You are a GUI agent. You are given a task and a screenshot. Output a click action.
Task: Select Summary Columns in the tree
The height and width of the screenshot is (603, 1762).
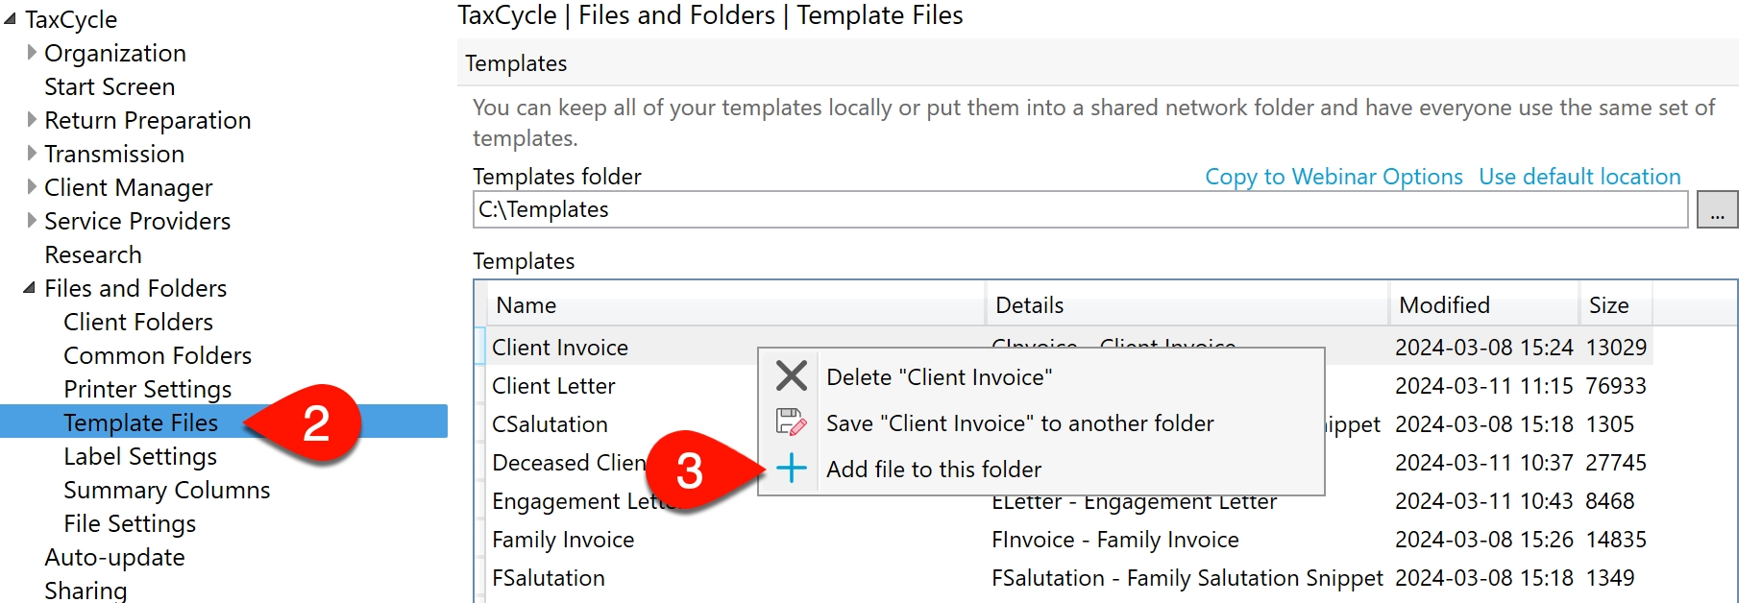(167, 490)
